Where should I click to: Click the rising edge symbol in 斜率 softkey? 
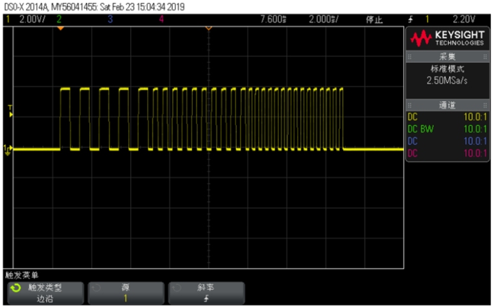click(206, 298)
